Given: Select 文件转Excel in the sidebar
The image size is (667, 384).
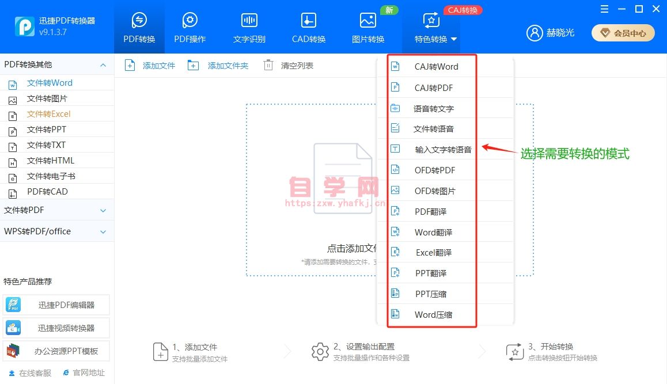Looking at the screenshot, I should pos(48,114).
